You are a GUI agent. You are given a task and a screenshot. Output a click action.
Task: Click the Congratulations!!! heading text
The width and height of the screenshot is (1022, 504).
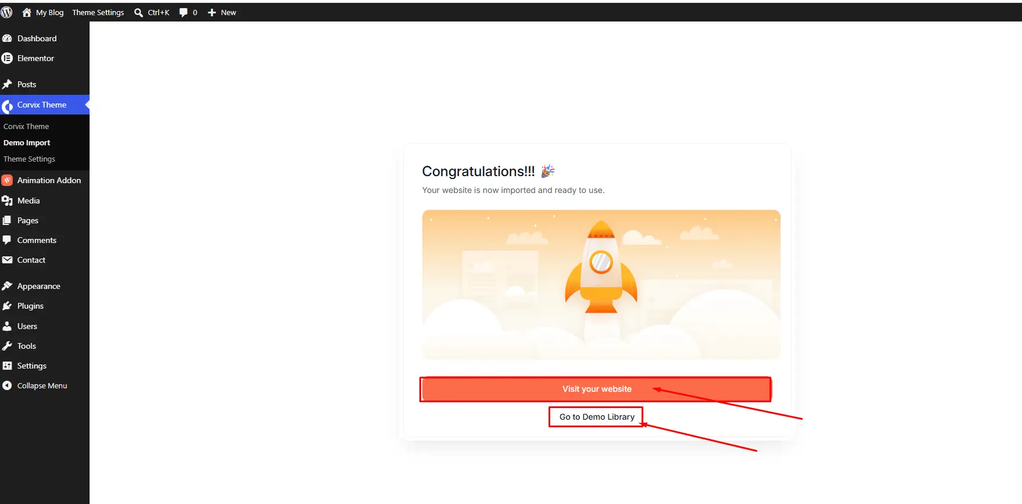(478, 171)
